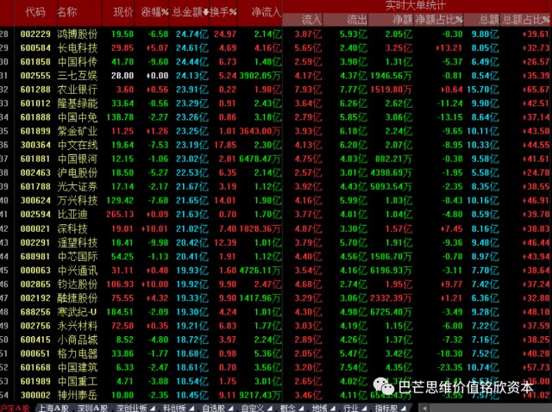This screenshot has width=552, height=412.
Task: Click the price 265.13 for 比亚迪
Action: [120, 215]
